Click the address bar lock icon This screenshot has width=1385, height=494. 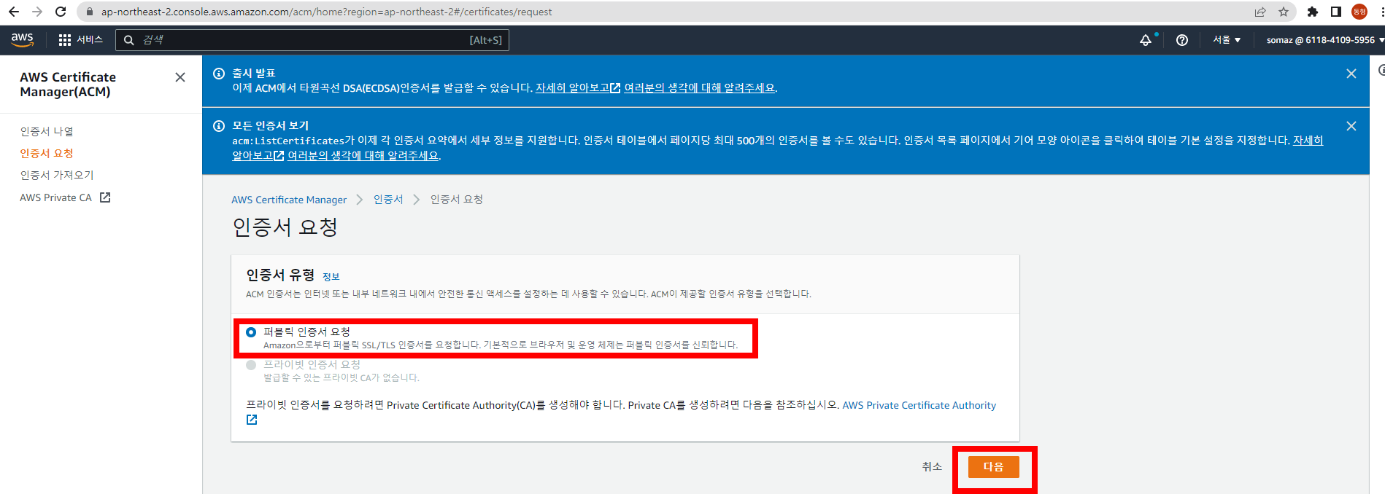coord(90,12)
